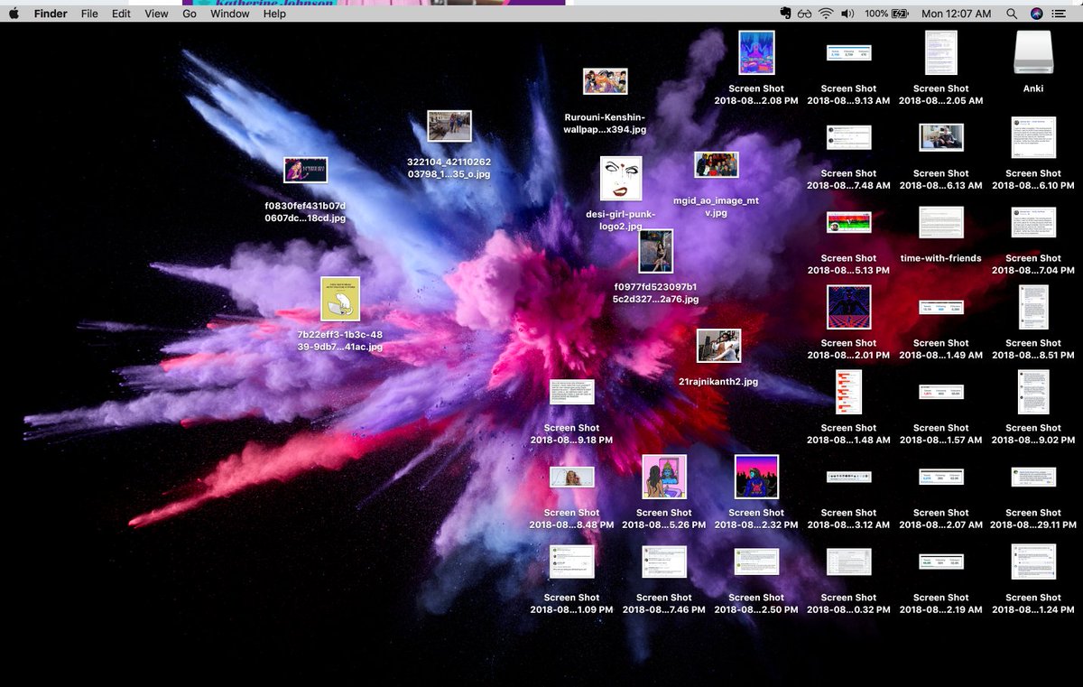Select the 21rajnikanth2.jpg file
This screenshot has width=1083, height=687.
click(718, 347)
